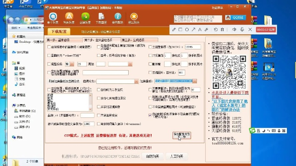This screenshot has height=166, width=296.
Task: Select the pencil tool in recording toolbar
Action: [x=174, y=29]
